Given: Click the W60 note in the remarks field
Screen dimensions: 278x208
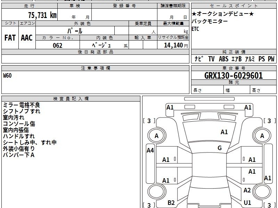Looking at the screenshot, I should (7, 76).
